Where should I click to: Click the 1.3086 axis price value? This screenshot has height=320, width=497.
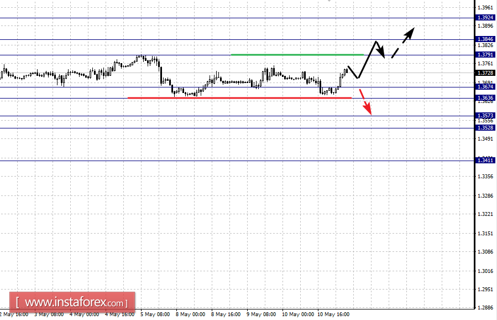[x=485, y=252]
